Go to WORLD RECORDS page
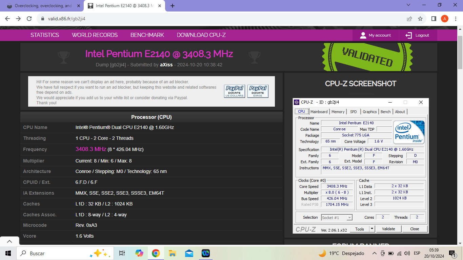This screenshot has height=260, width=463. point(95,35)
